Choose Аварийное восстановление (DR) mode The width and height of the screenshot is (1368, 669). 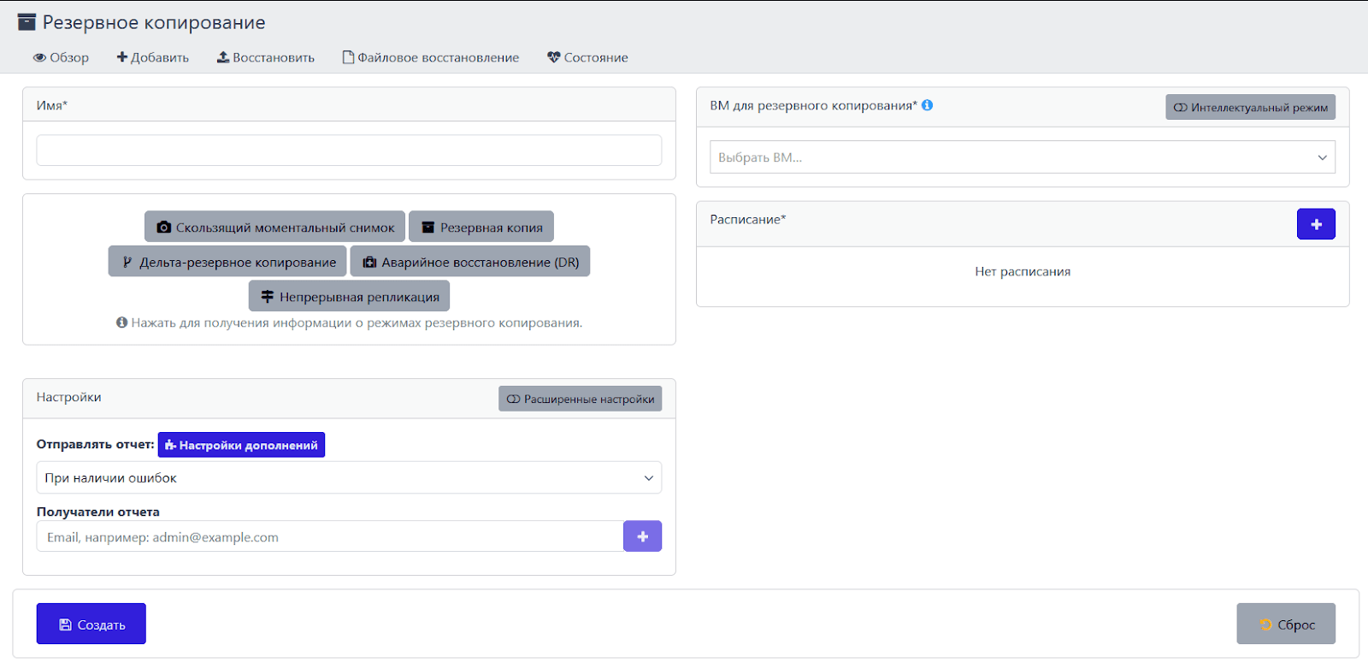469,262
